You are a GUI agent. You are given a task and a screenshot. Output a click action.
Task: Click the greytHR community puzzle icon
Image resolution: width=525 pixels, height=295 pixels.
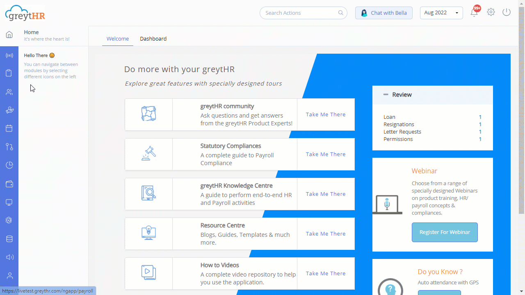point(148,113)
